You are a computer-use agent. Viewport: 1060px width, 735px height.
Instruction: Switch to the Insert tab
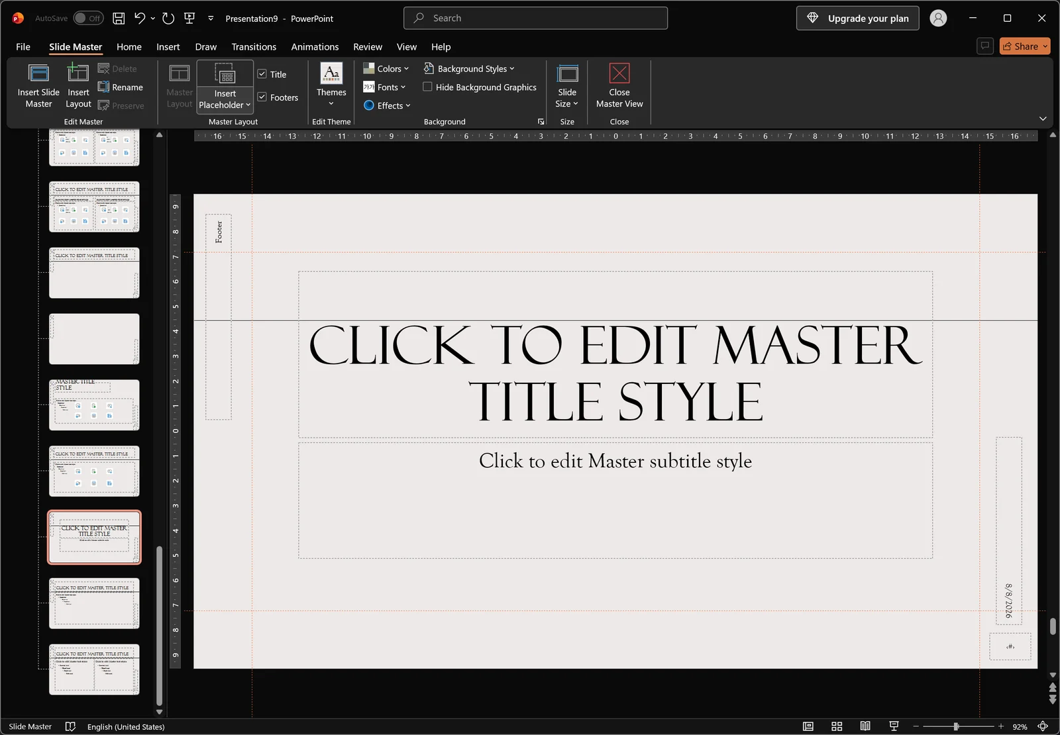click(168, 46)
